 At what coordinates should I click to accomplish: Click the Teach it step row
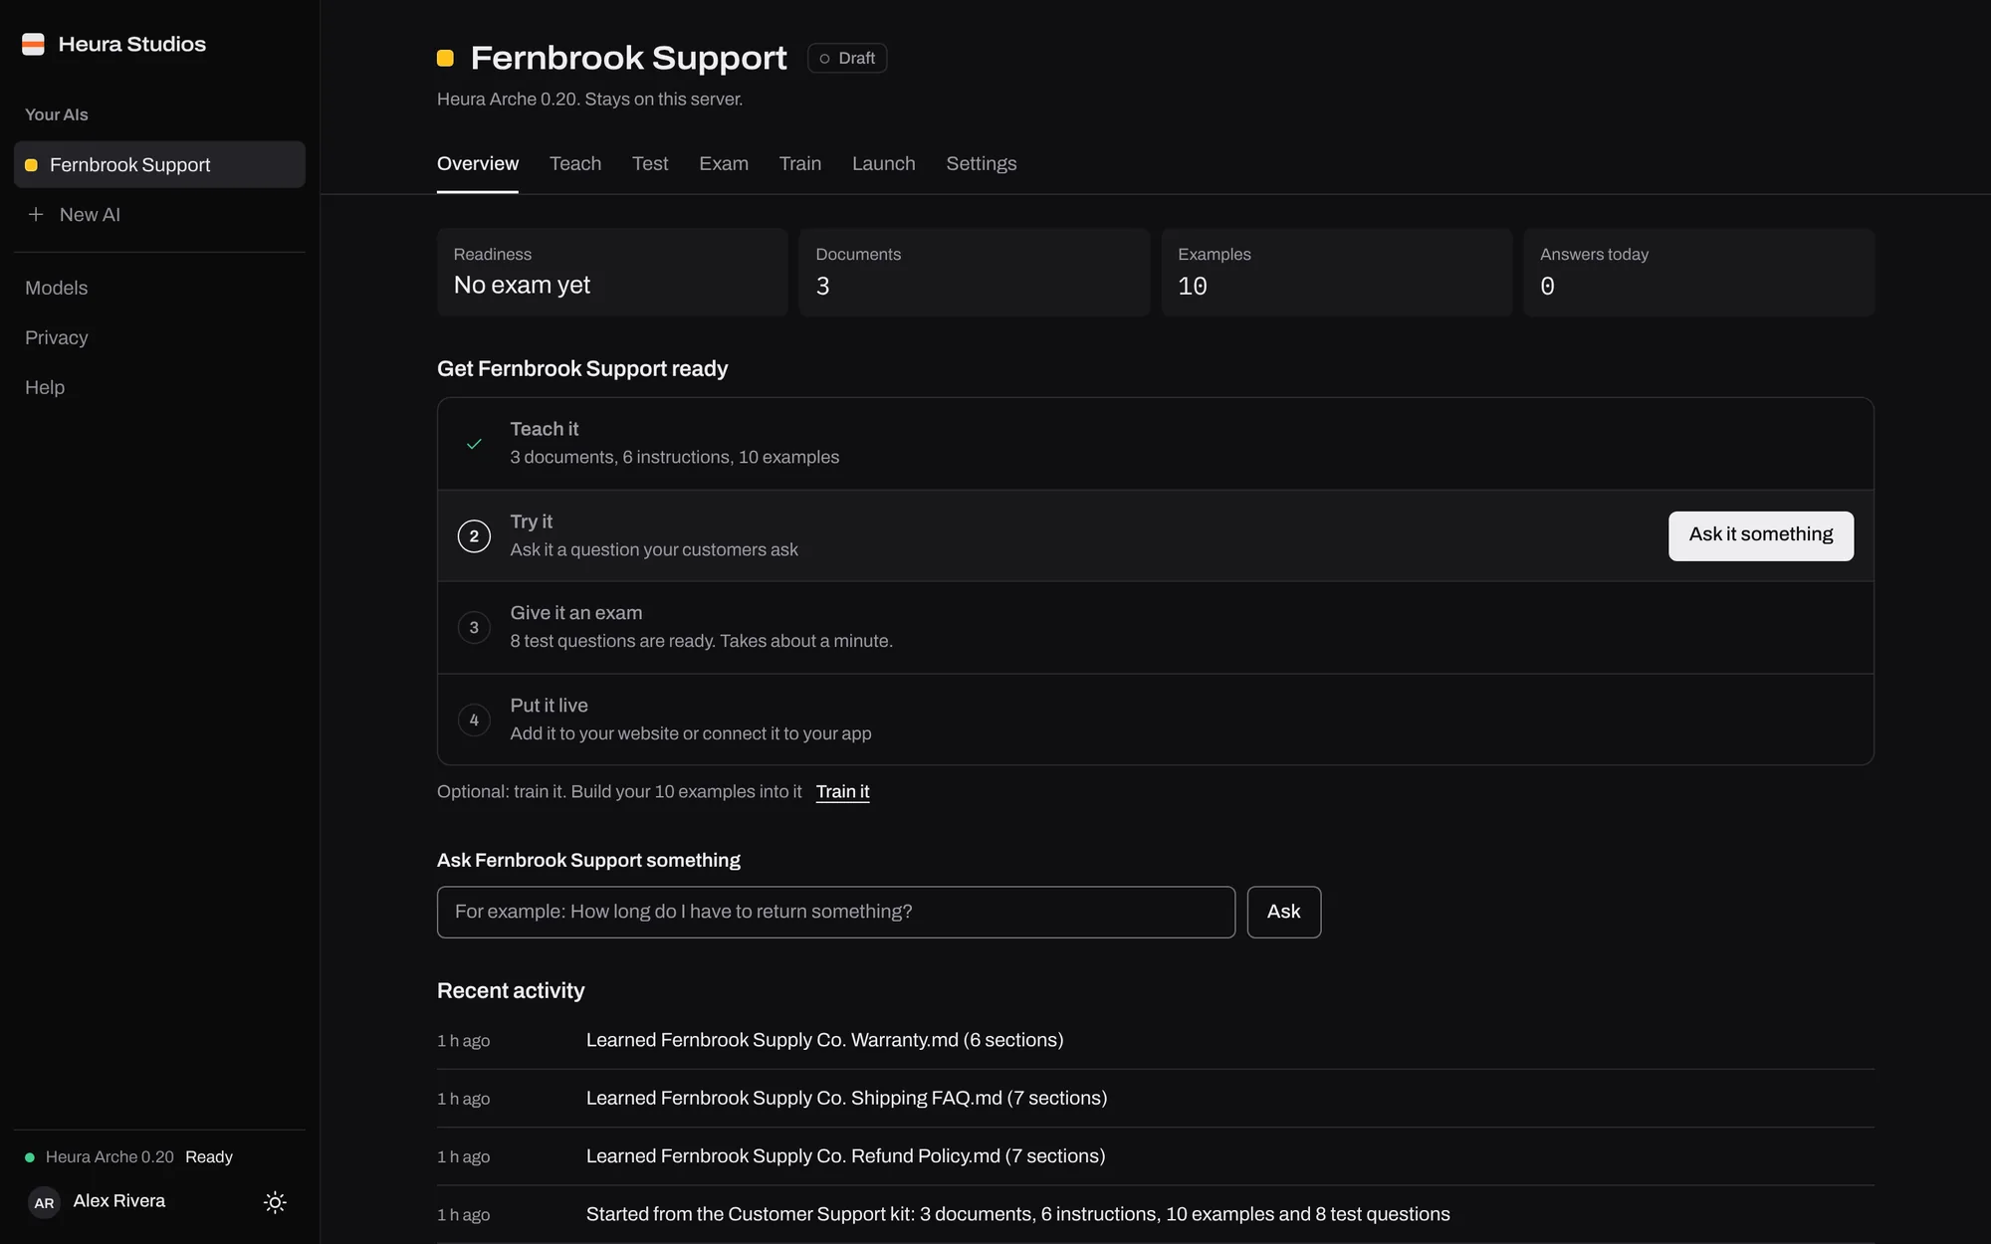pyautogui.click(x=1156, y=444)
